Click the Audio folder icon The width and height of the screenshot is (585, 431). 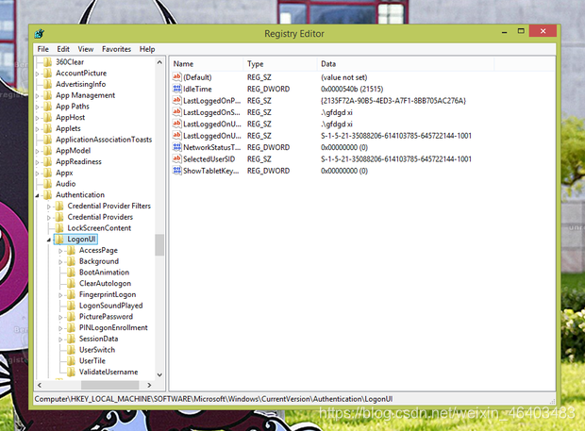(48, 184)
